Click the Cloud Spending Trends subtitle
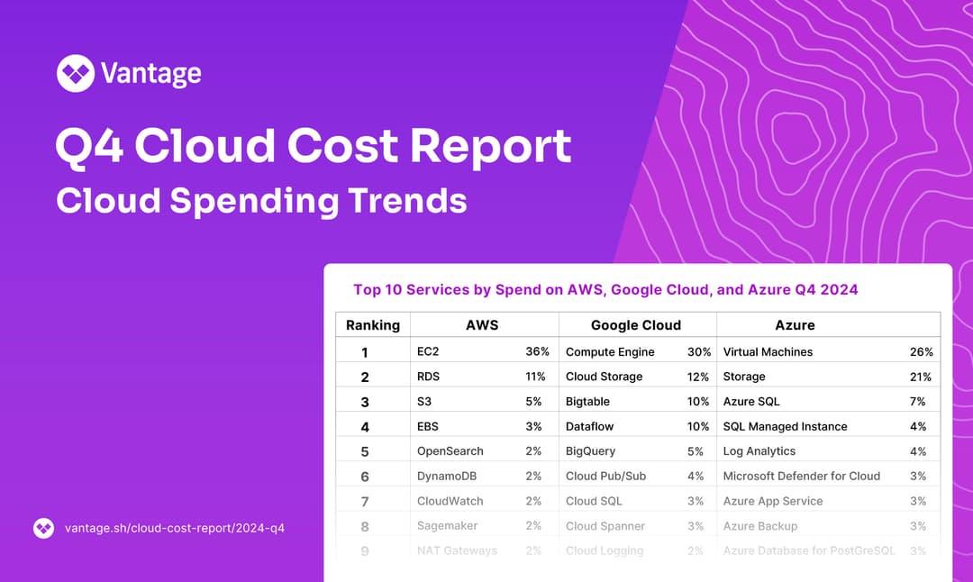 click(x=261, y=200)
